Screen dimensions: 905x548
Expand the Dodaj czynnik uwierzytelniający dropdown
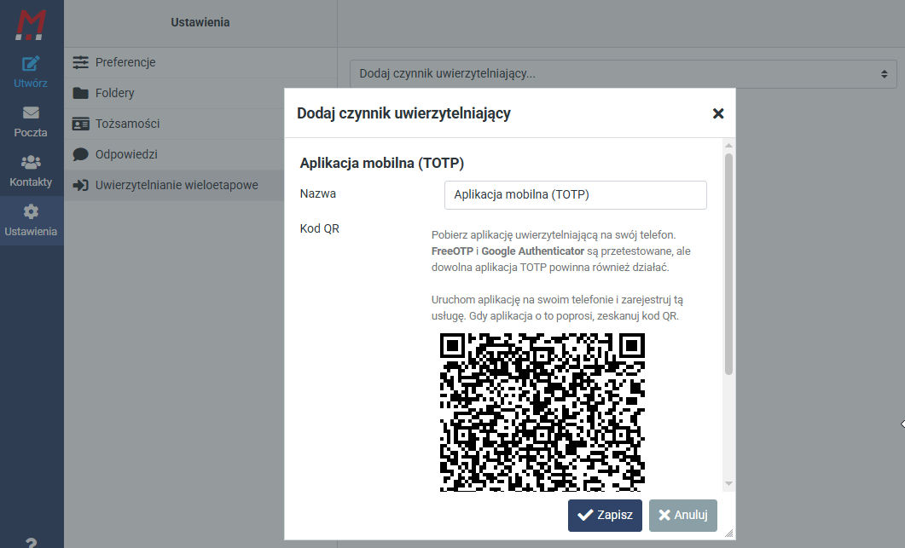[x=624, y=74]
